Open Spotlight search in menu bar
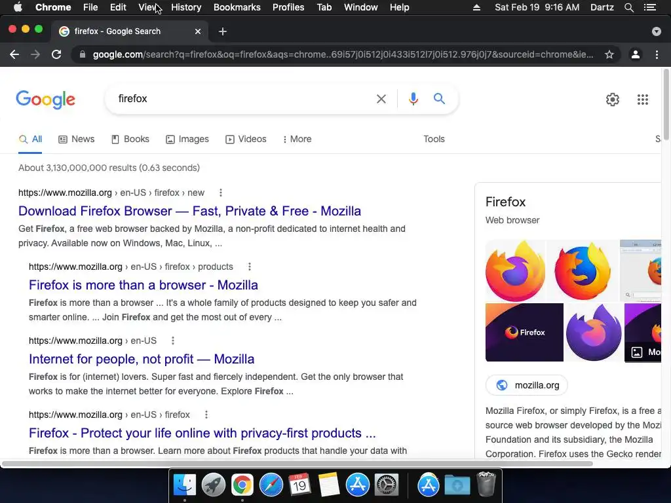 (628, 7)
